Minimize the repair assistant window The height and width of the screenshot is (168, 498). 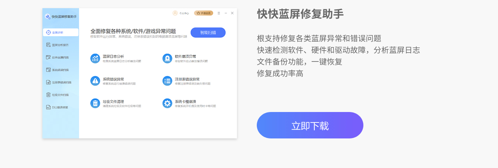click(226, 13)
